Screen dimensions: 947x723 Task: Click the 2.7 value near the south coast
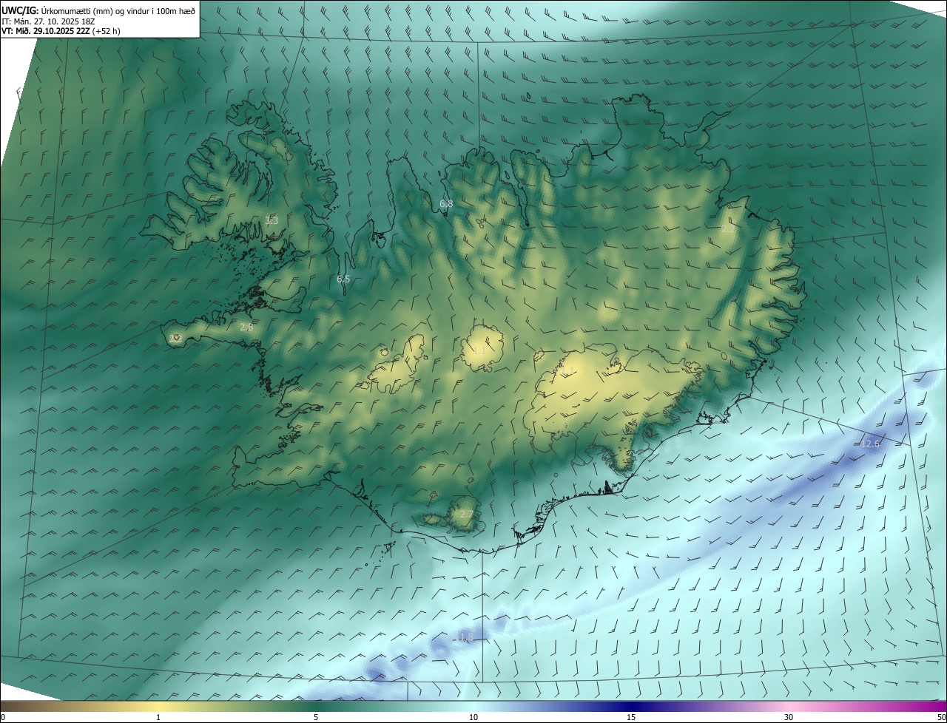point(466,514)
